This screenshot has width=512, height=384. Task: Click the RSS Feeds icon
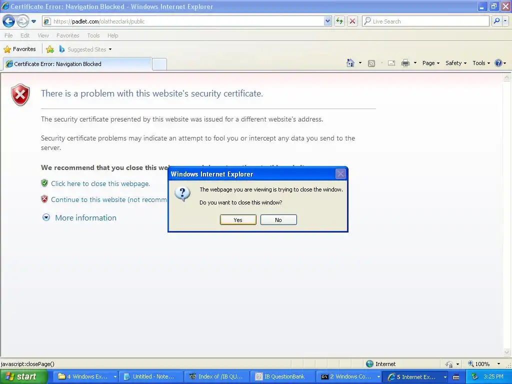click(x=371, y=63)
